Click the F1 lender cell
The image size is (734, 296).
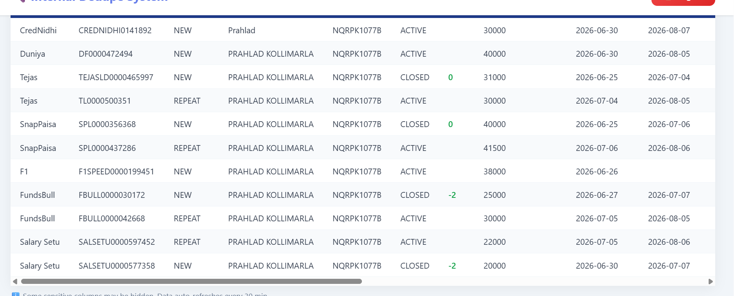pyautogui.click(x=24, y=172)
